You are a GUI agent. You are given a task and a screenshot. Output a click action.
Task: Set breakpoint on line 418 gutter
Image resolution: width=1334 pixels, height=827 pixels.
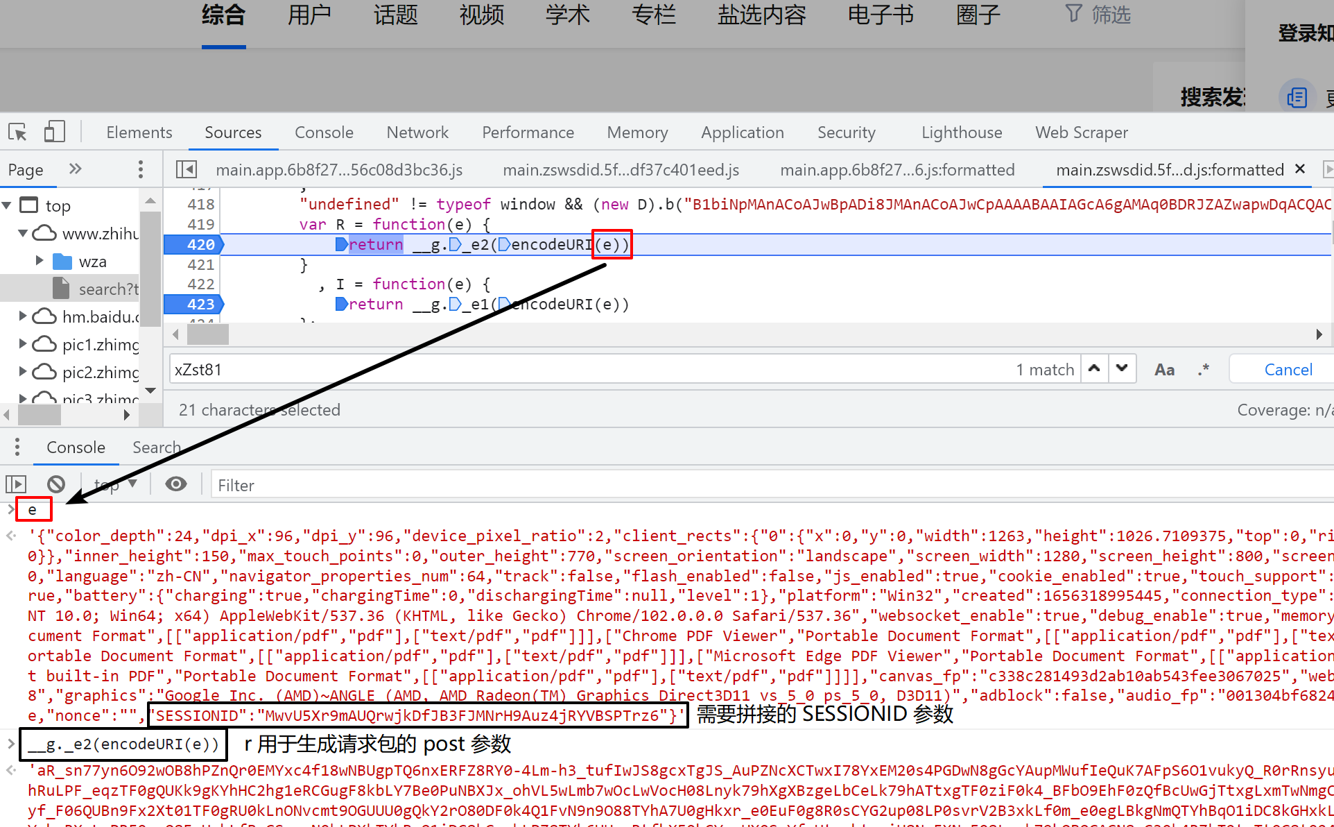pyautogui.click(x=200, y=204)
